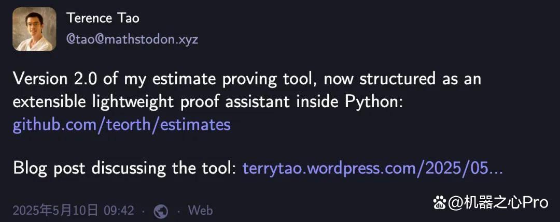Click the @tao@mathstodon.xyz handle
The height and width of the screenshot is (222, 560).
pos(132,39)
